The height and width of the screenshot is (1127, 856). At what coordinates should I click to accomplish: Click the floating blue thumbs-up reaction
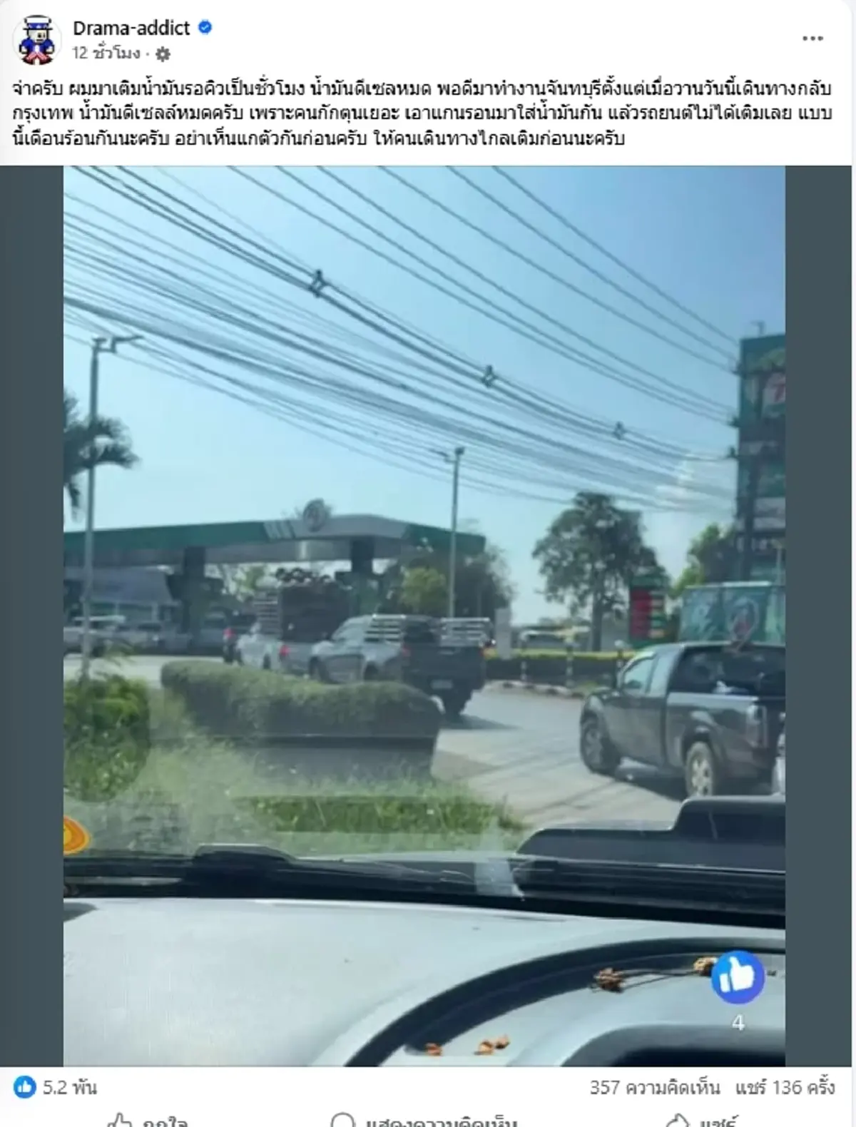(x=738, y=976)
